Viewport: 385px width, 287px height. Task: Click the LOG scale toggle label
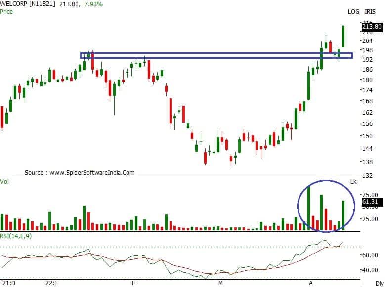point(353,11)
